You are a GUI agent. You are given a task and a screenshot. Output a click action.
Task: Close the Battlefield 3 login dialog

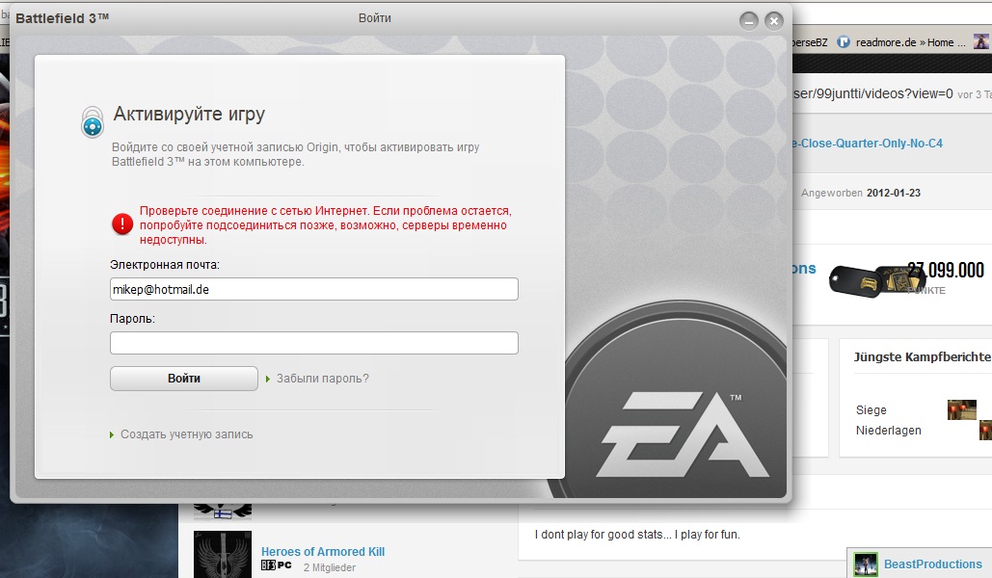774,21
